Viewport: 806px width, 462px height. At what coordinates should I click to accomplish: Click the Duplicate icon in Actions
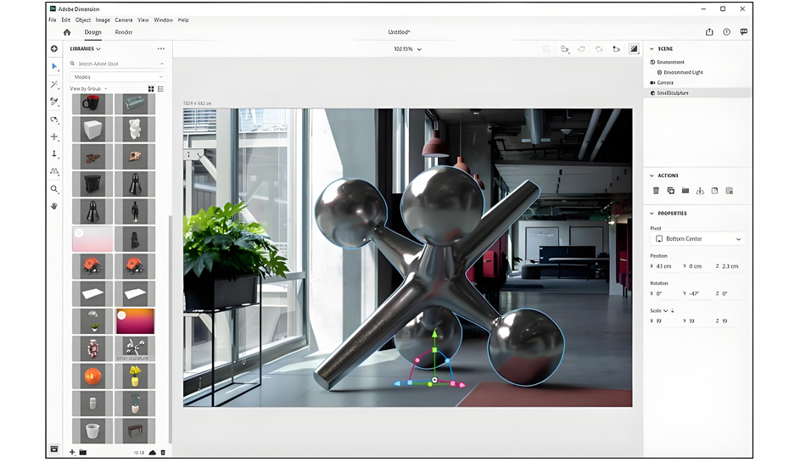coord(671,191)
